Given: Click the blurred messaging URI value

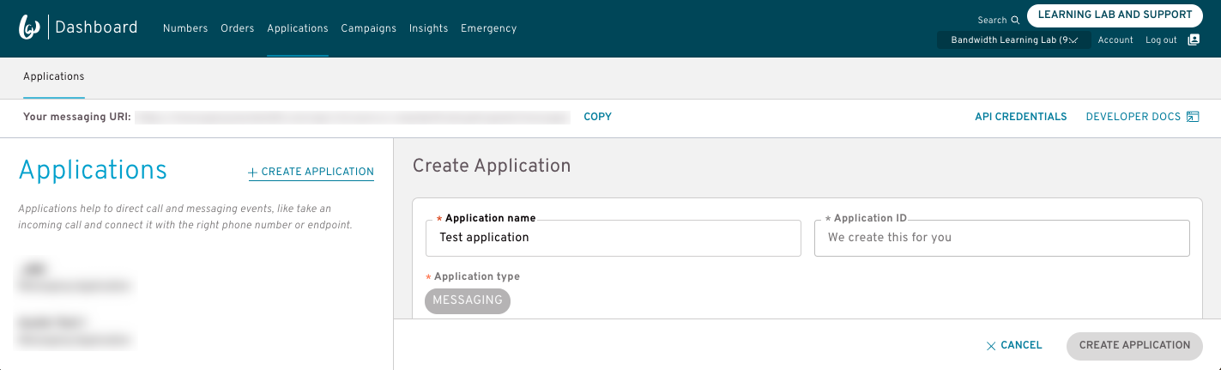Looking at the screenshot, I should [353, 117].
